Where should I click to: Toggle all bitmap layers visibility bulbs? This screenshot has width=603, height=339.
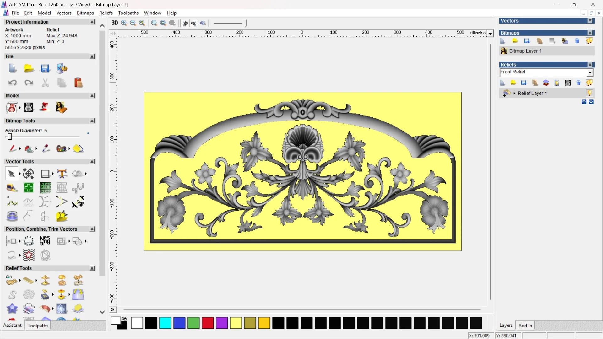(589, 41)
